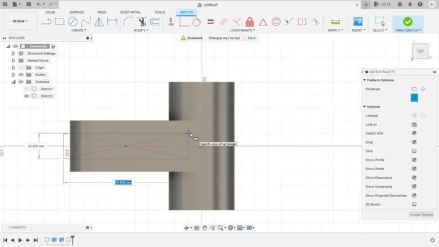Select the Trim scissors tool
The image size is (439, 247).
click(142, 22)
